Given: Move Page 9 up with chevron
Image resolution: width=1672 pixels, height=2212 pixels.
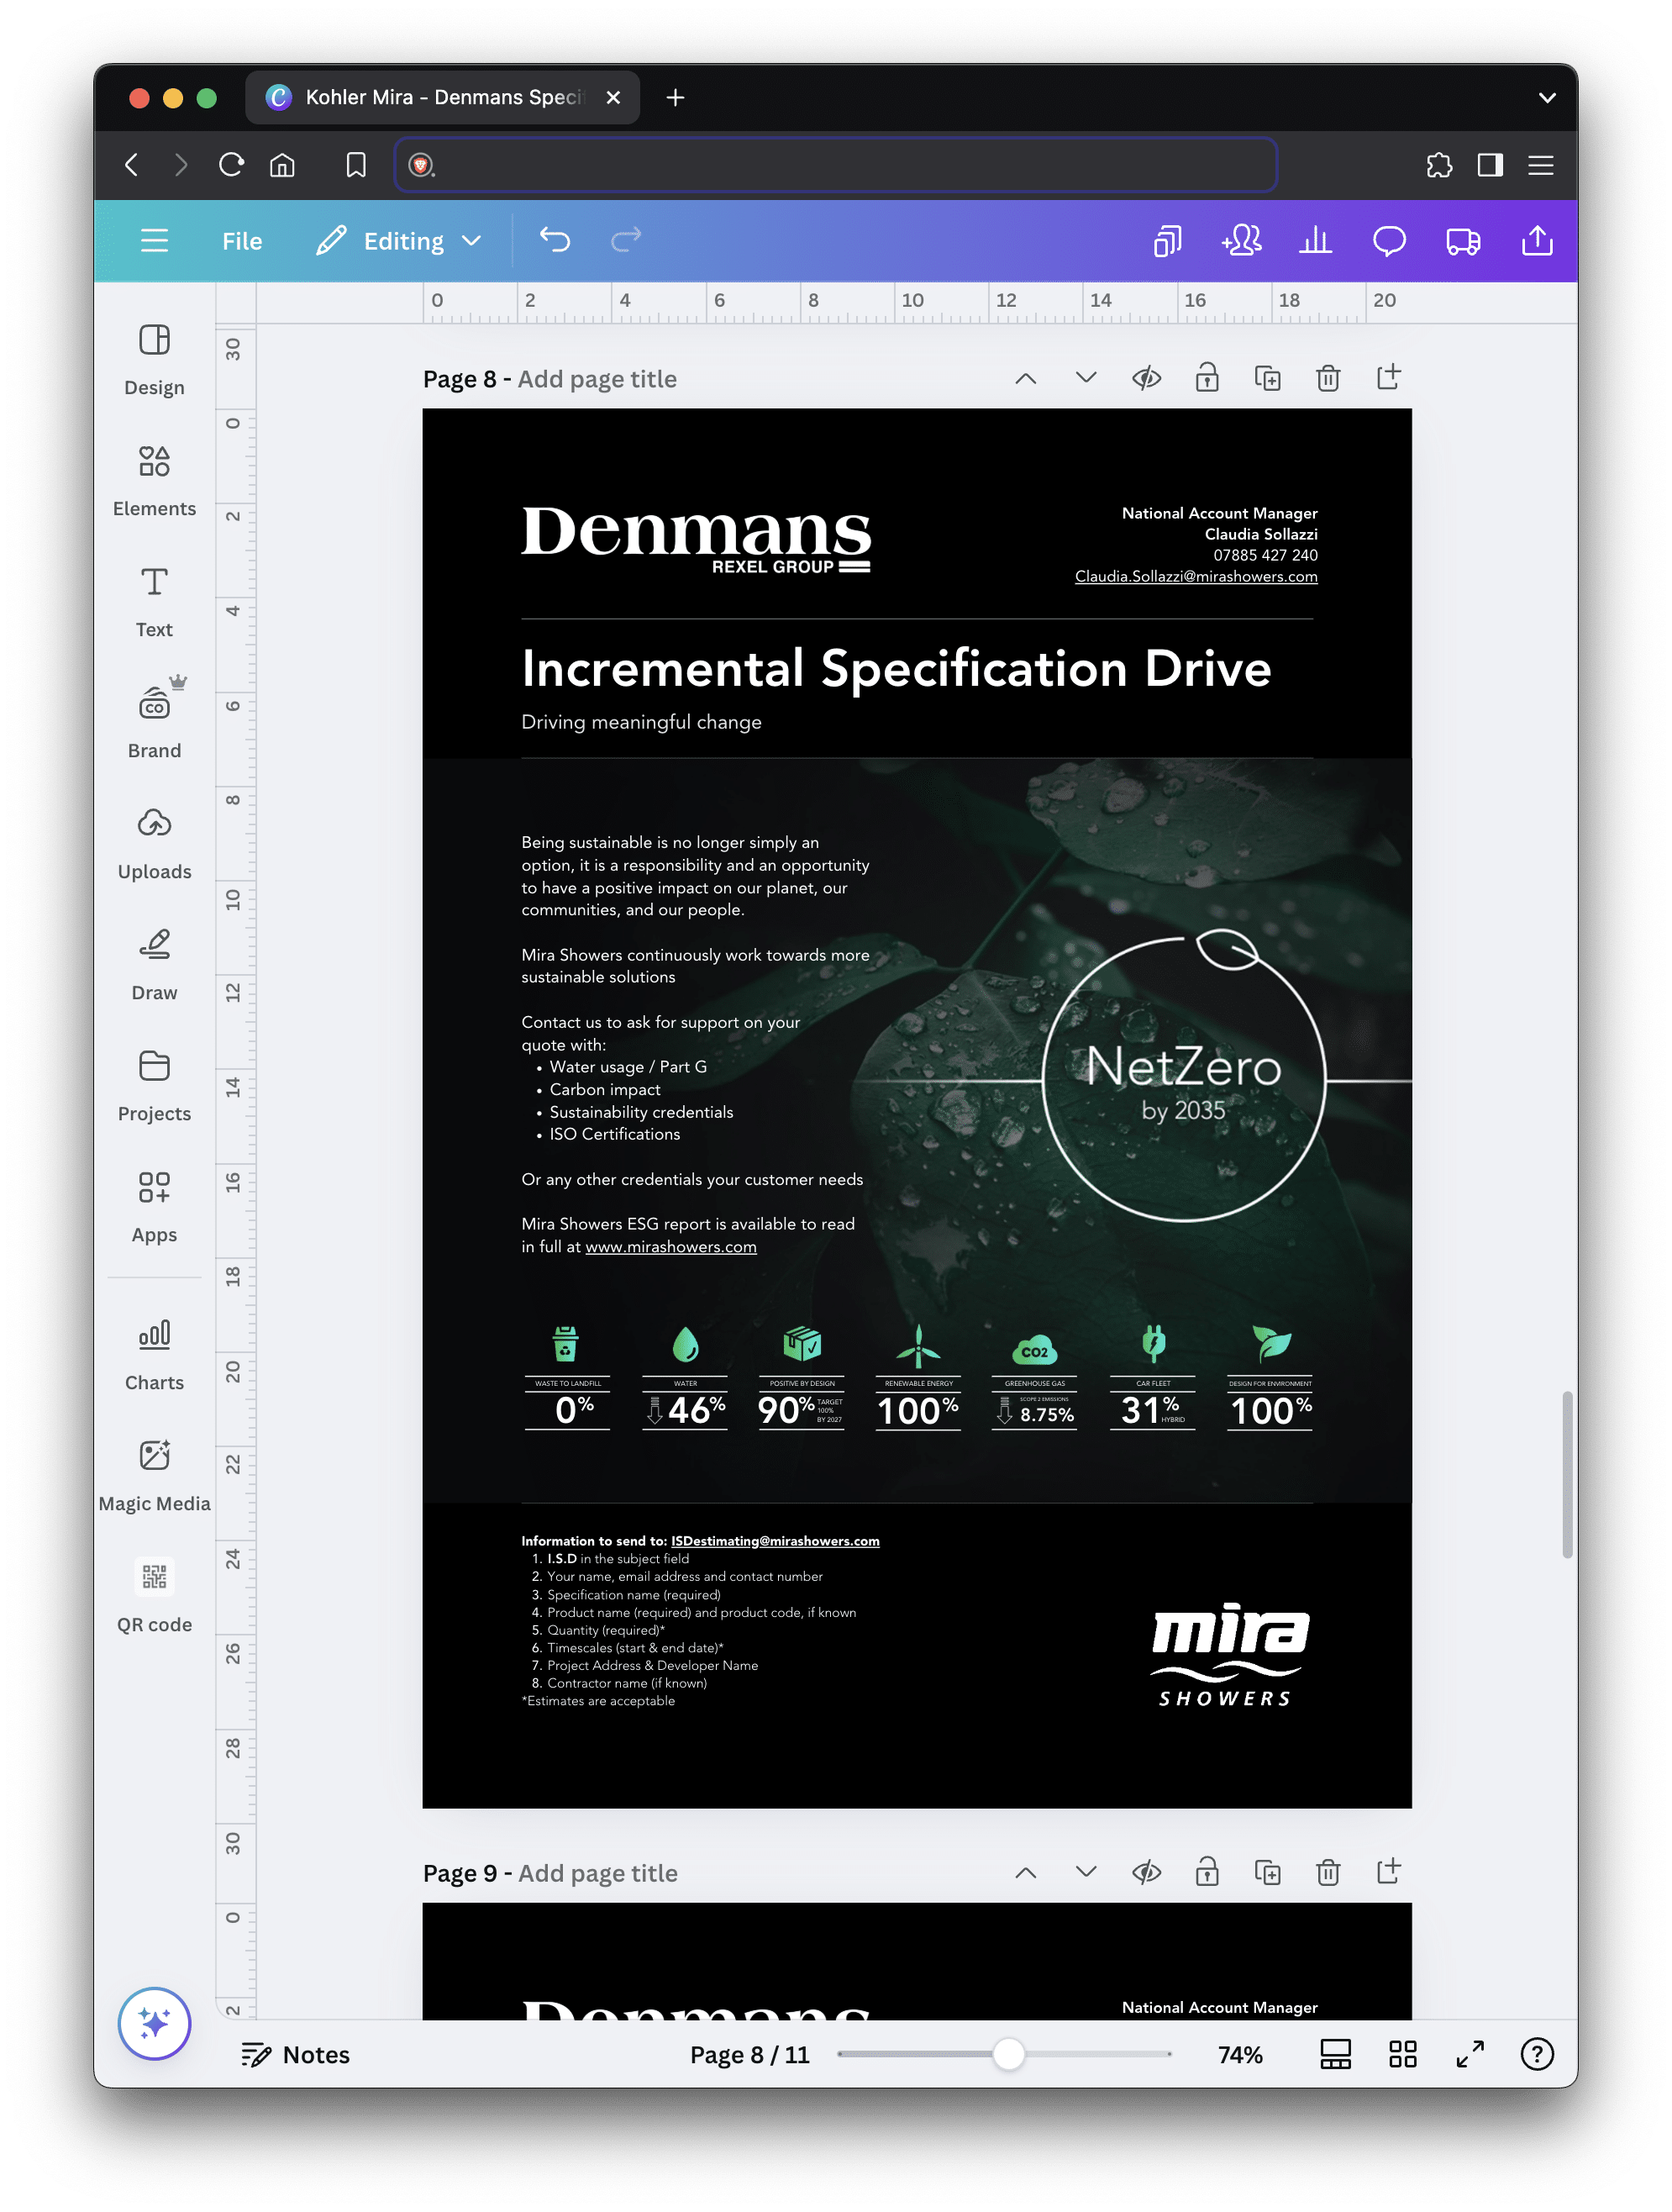Looking at the screenshot, I should pyautogui.click(x=1025, y=1872).
